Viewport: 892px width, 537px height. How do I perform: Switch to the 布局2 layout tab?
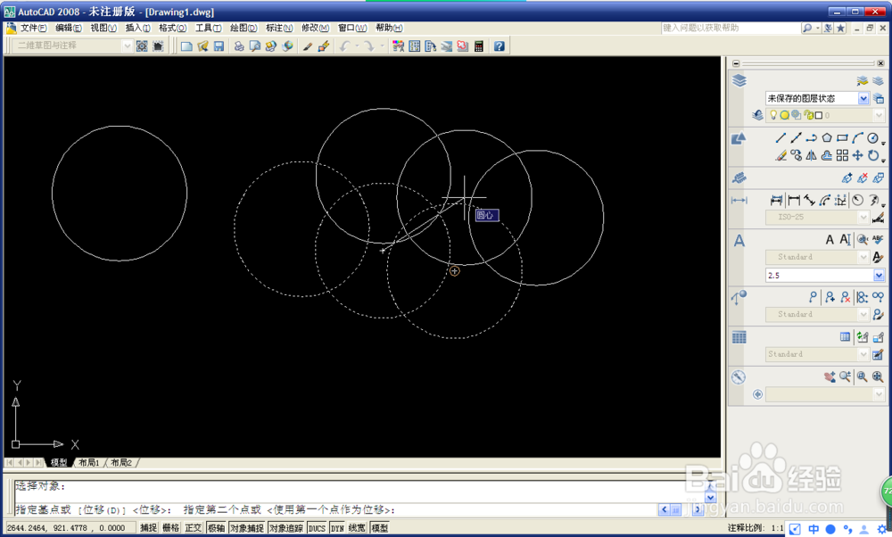click(121, 462)
